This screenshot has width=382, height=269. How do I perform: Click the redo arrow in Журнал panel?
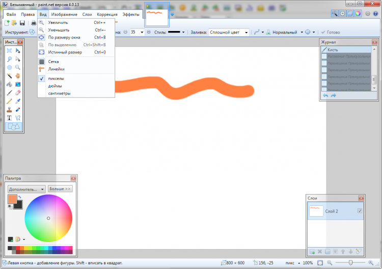(333, 96)
